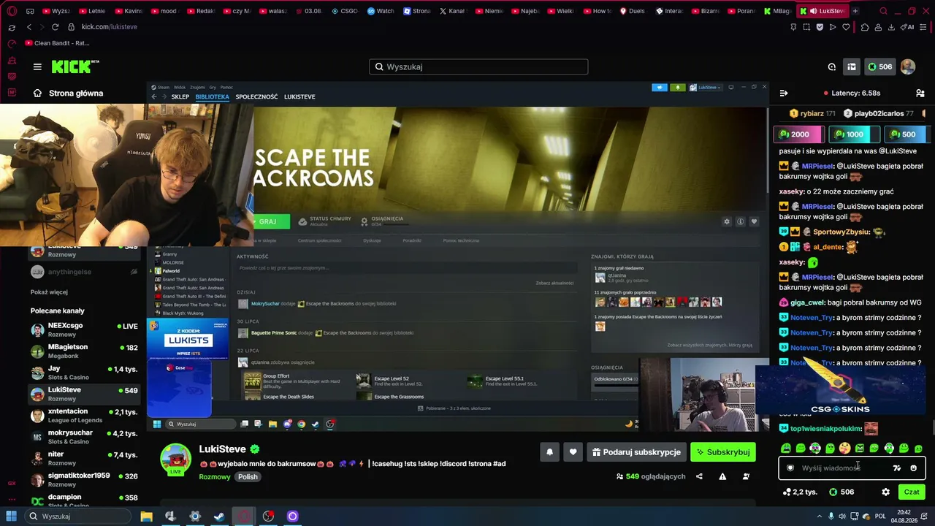Click the Polish language tag
935x526 pixels.
click(248, 476)
